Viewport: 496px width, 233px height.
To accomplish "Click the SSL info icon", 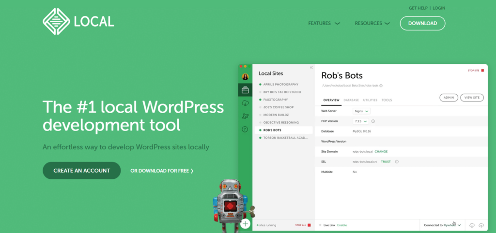I will click(x=397, y=161).
